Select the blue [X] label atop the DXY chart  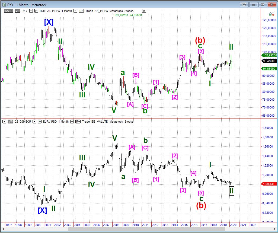49,22
